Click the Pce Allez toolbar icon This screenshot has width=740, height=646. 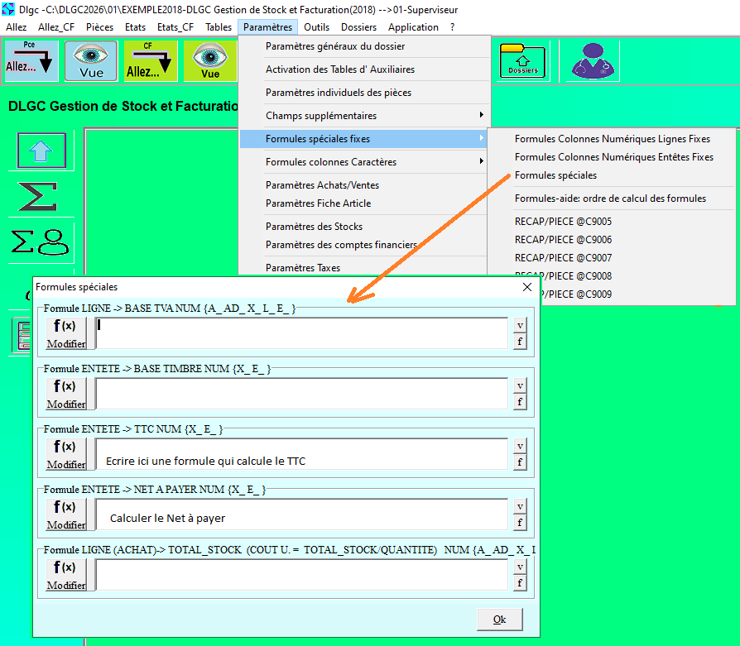pyautogui.click(x=31, y=61)
